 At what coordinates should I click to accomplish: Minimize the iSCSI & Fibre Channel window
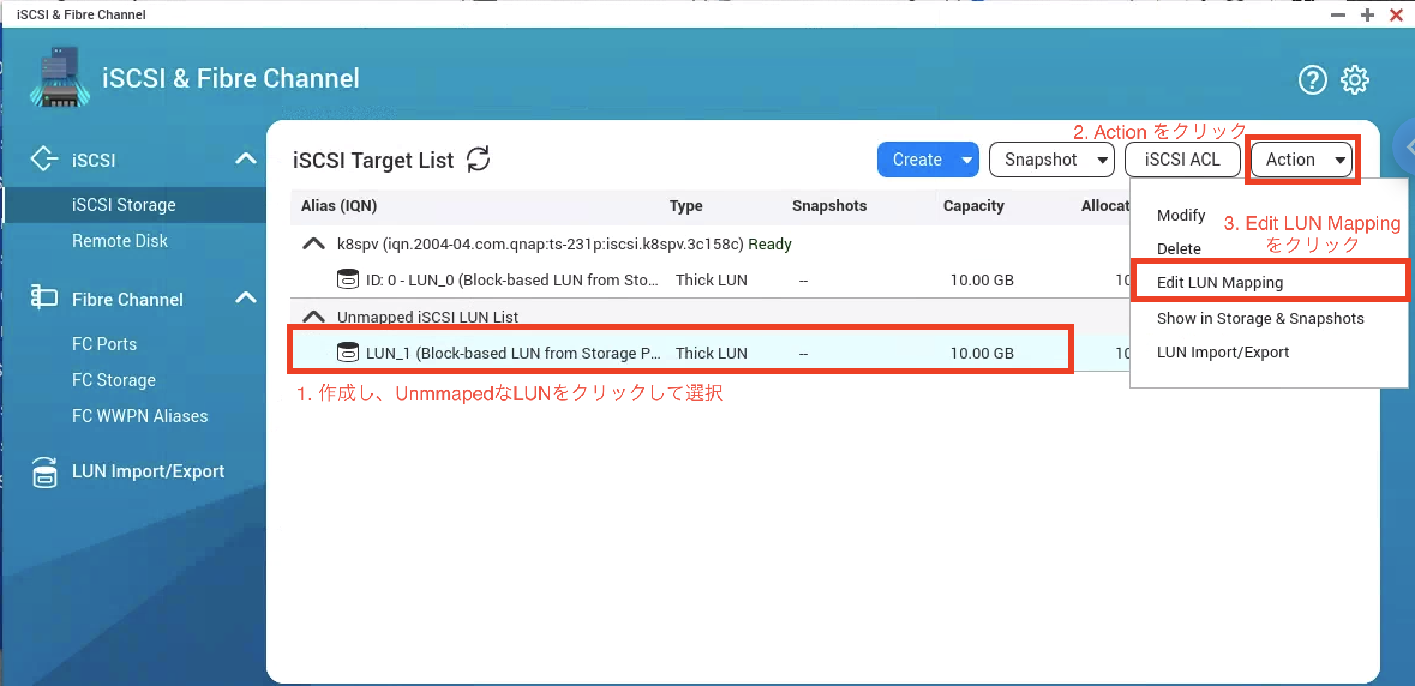coord(1338,14)
